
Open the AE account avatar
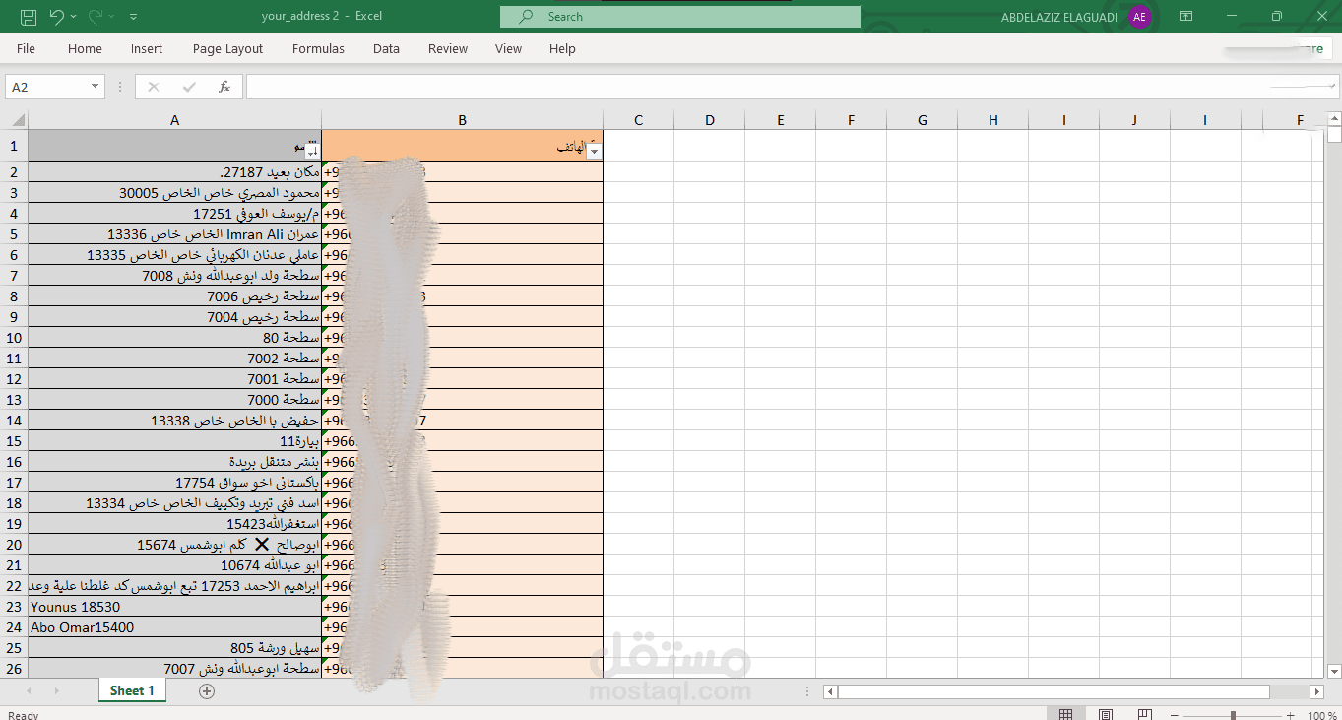click(x=1140, y=17)
